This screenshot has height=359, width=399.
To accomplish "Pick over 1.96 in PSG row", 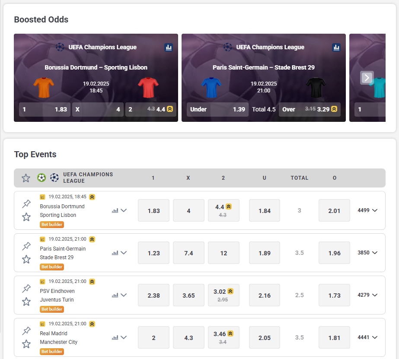I will pyautogui.click(x=334, y=253).
